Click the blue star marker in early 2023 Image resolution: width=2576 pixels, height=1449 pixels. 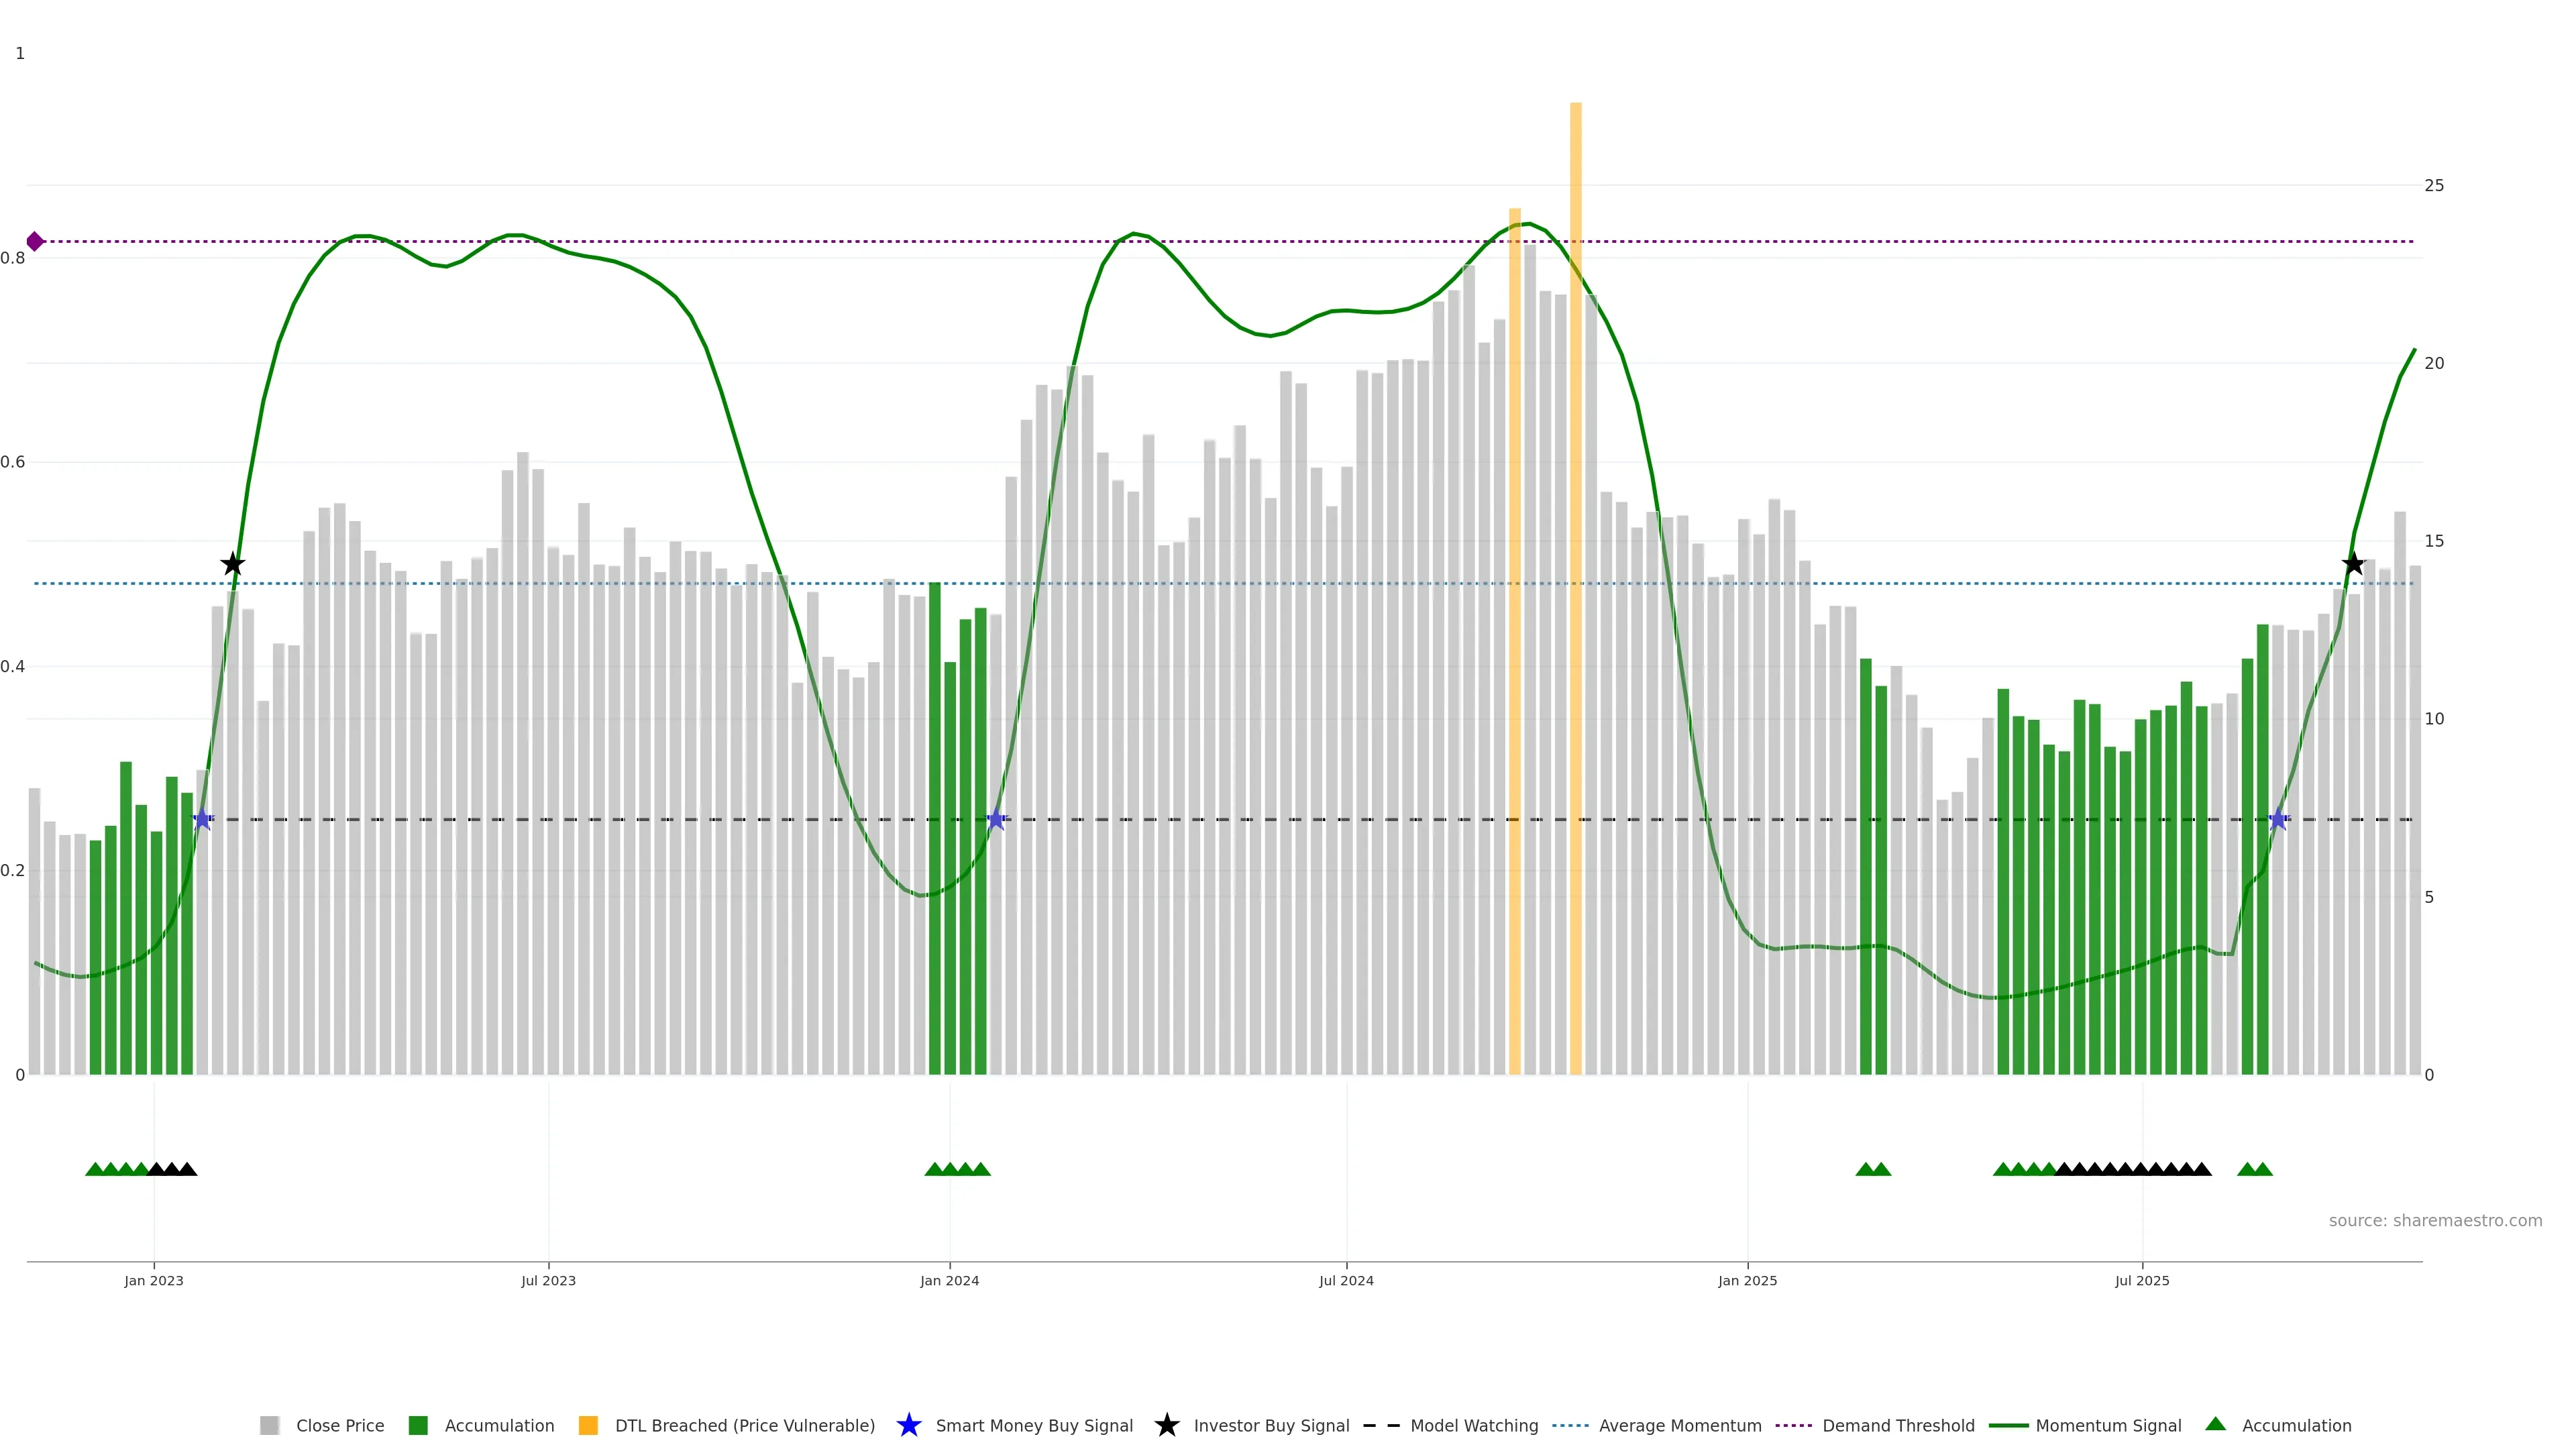tap(203, 820)
